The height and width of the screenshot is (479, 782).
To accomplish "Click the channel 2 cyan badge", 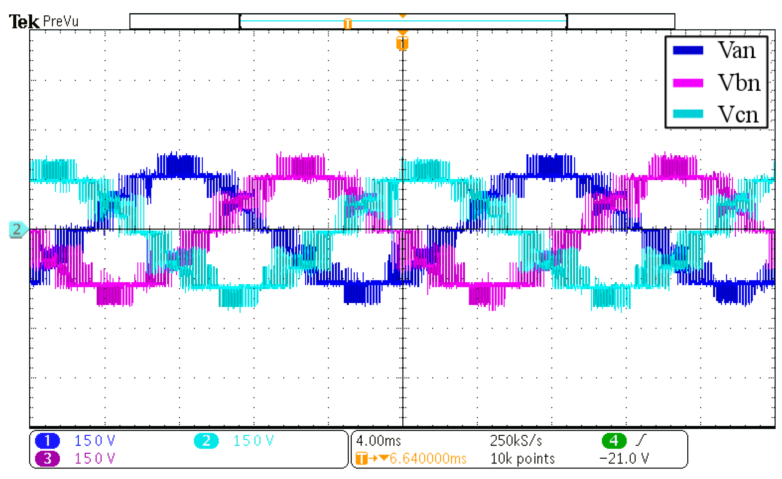I will point(206,440).
